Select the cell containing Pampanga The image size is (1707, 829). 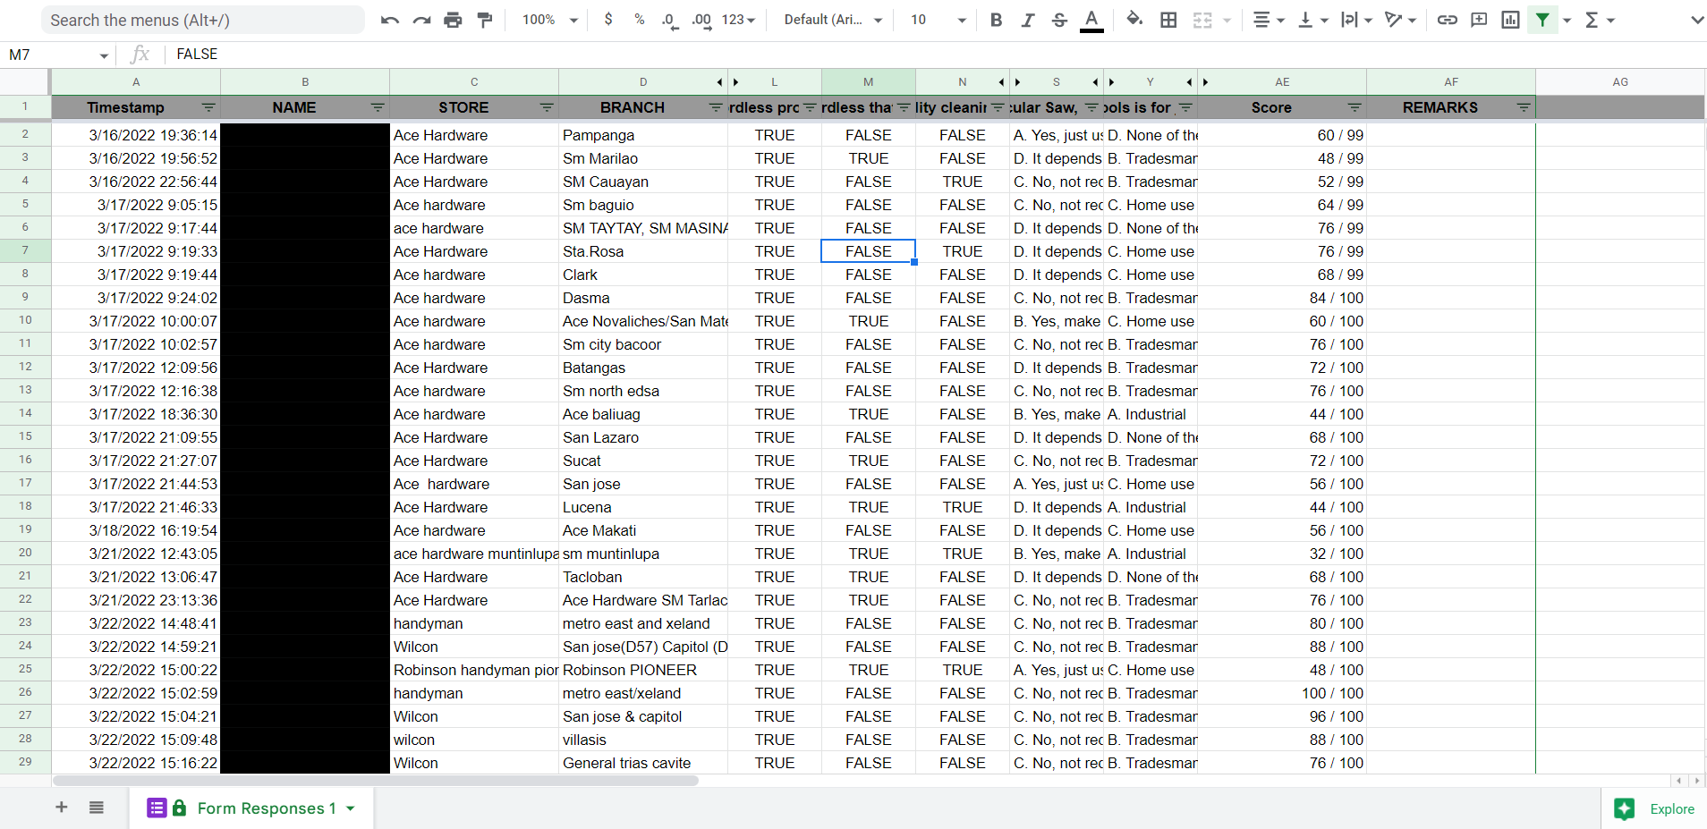tap(643, 135)
